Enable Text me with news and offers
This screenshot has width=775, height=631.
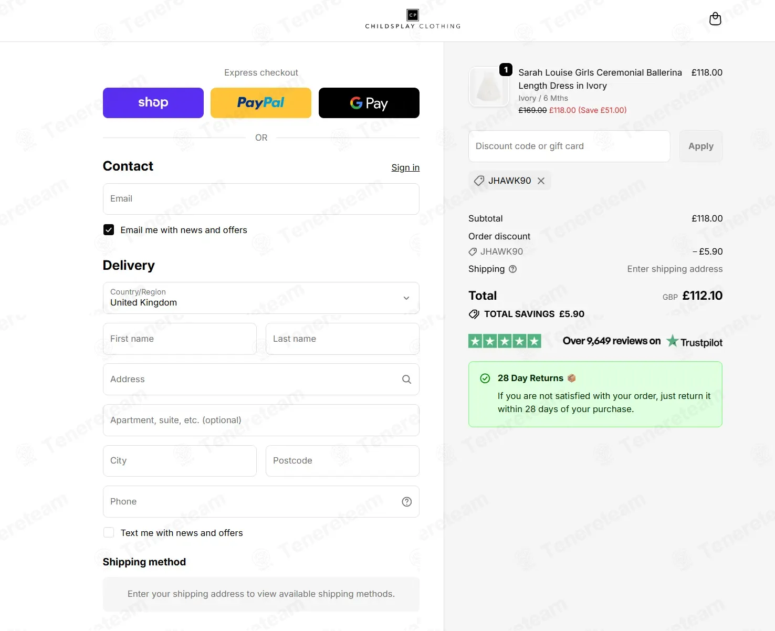point(109,532)
